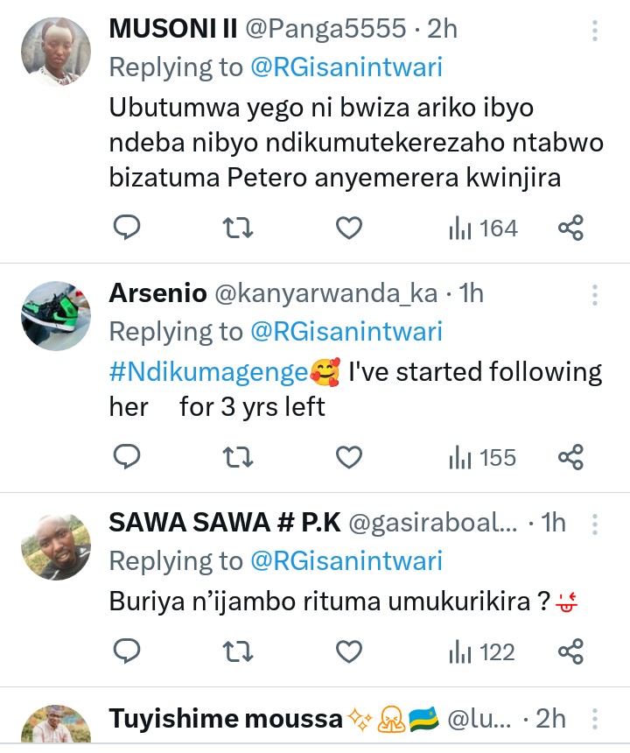Open more options for MUSONI II's tweet
630x753 pixels.
tap(595, 32)
